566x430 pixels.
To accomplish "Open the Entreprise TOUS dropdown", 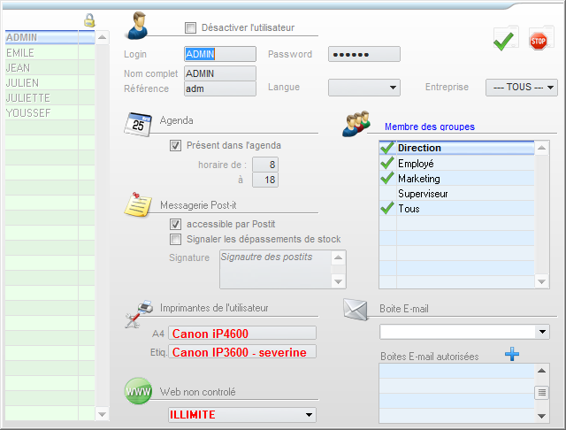I will (522, 88).
